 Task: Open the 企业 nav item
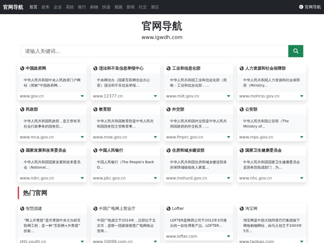coord(58,7)
